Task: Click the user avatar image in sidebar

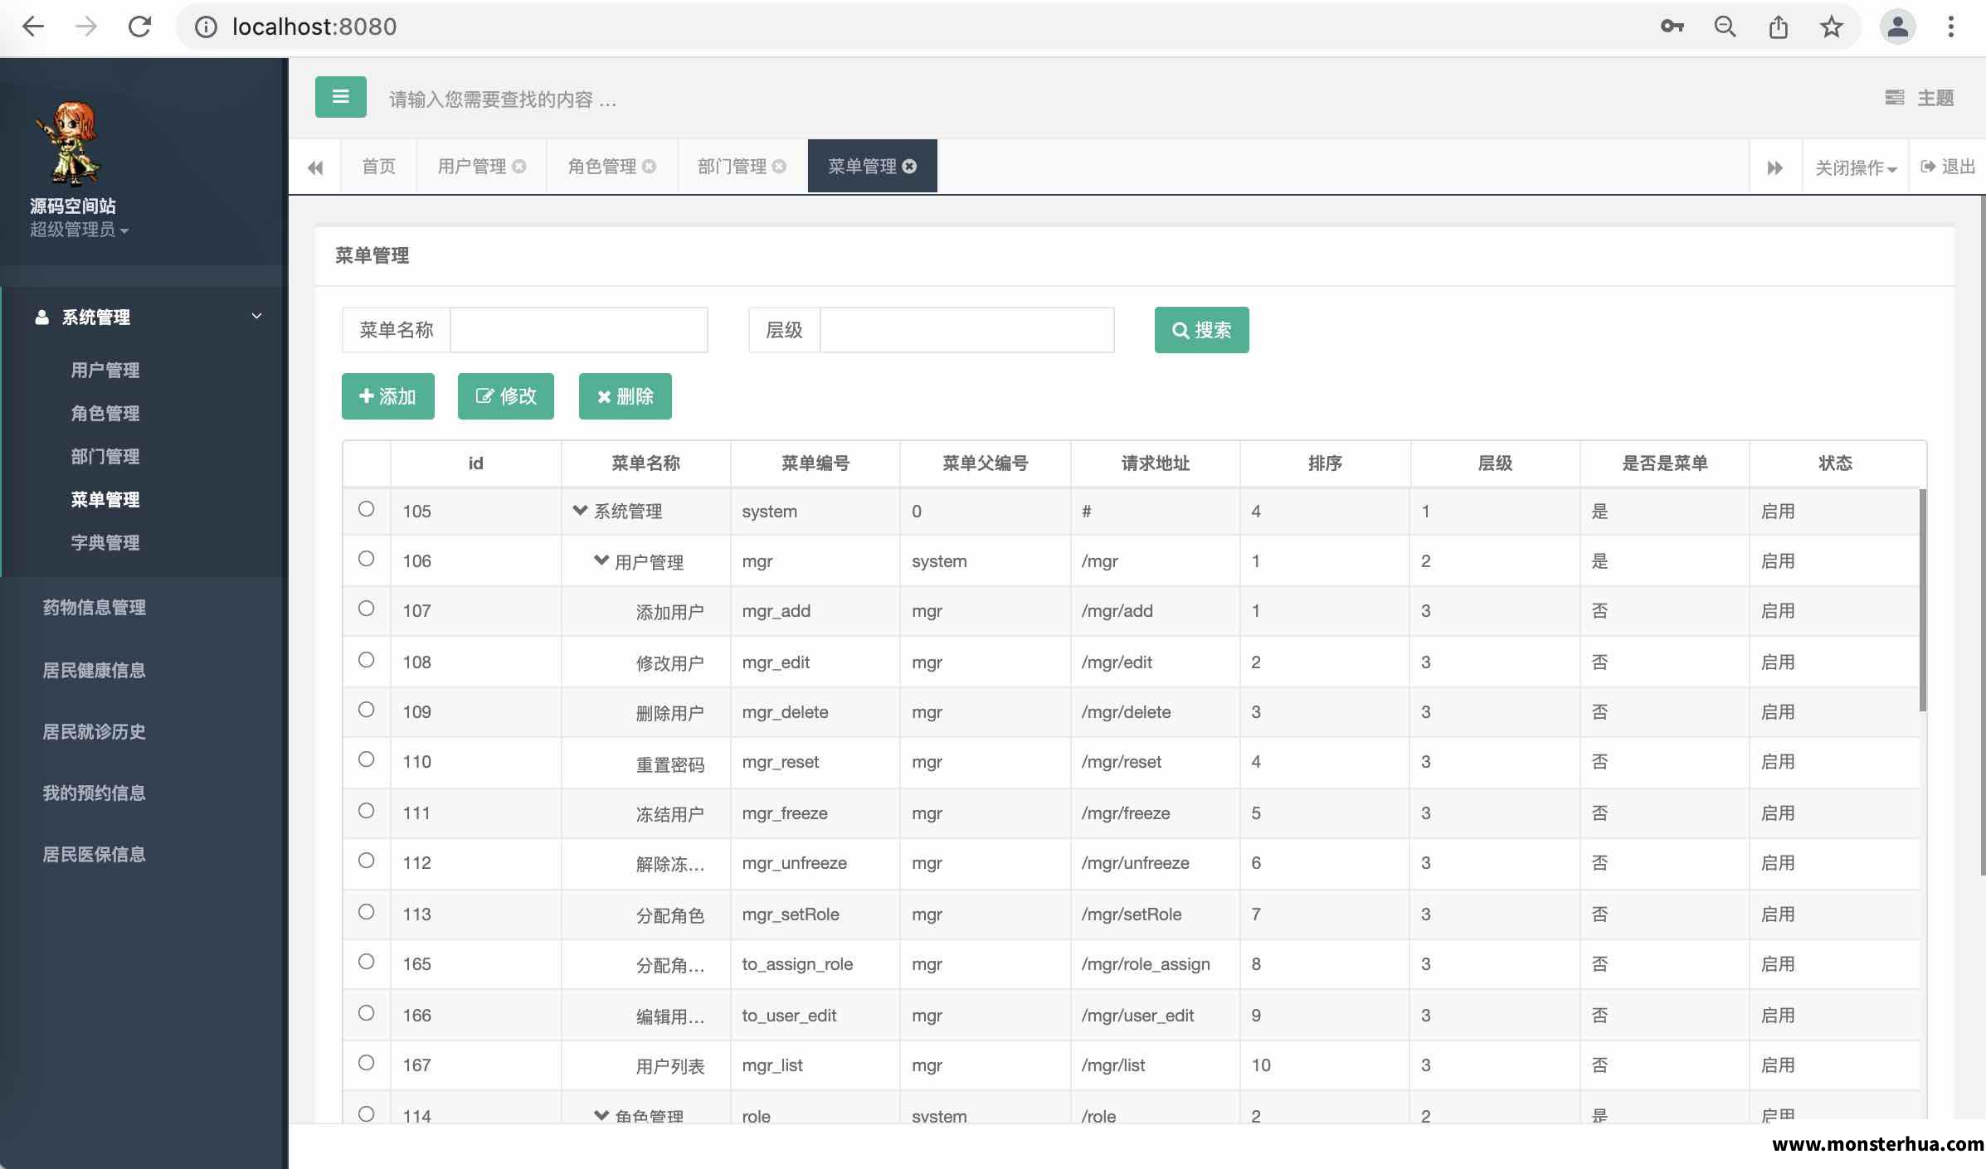Action: coord(69,143)
